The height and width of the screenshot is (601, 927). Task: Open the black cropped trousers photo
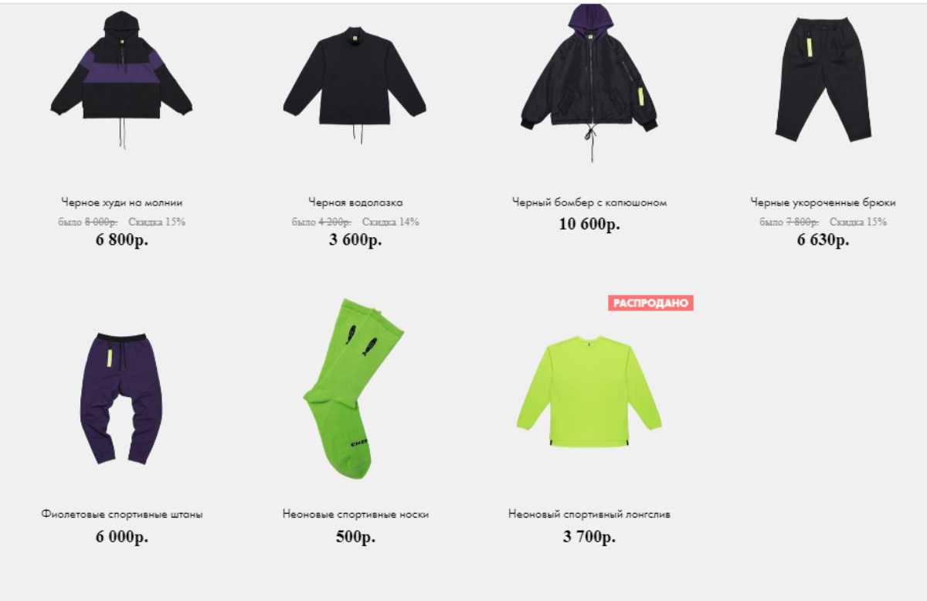tap(823, 80)
